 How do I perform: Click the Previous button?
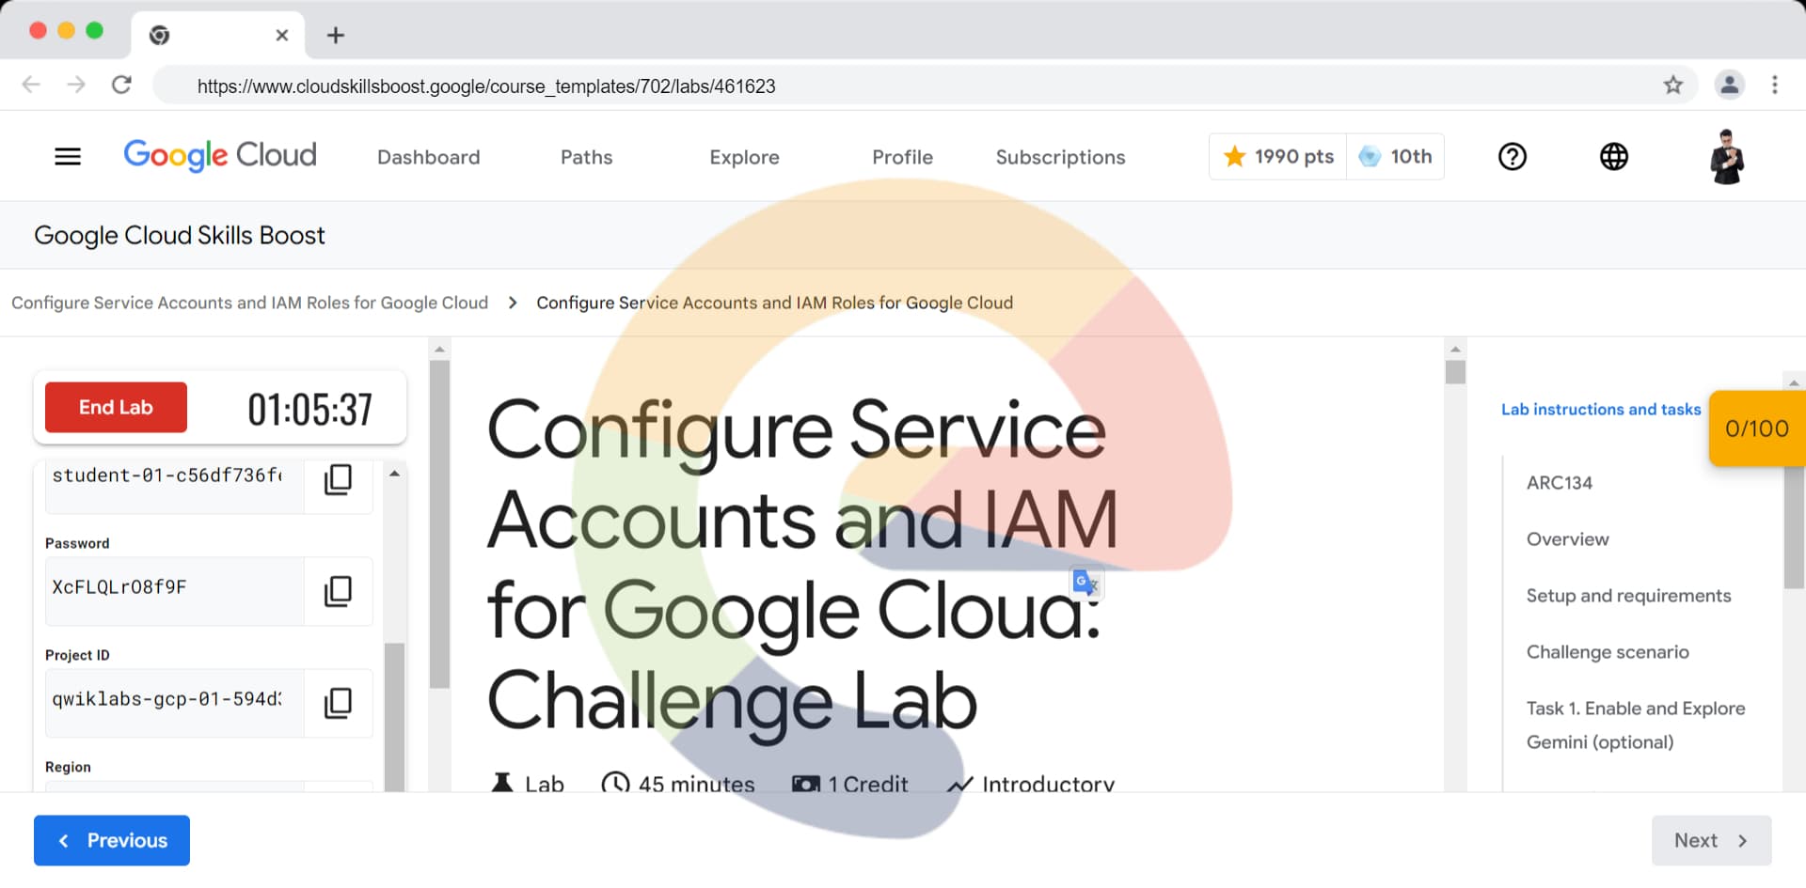[x=112, y=841]
